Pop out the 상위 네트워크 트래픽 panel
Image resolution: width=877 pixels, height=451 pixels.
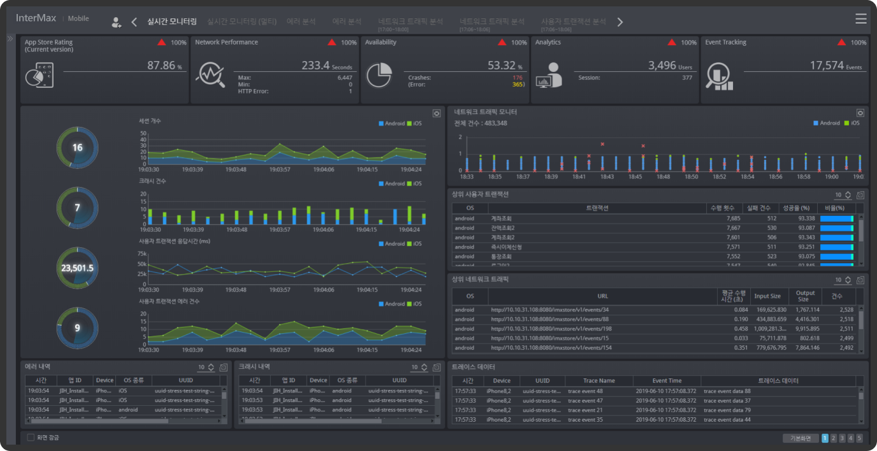click(860, 280)
